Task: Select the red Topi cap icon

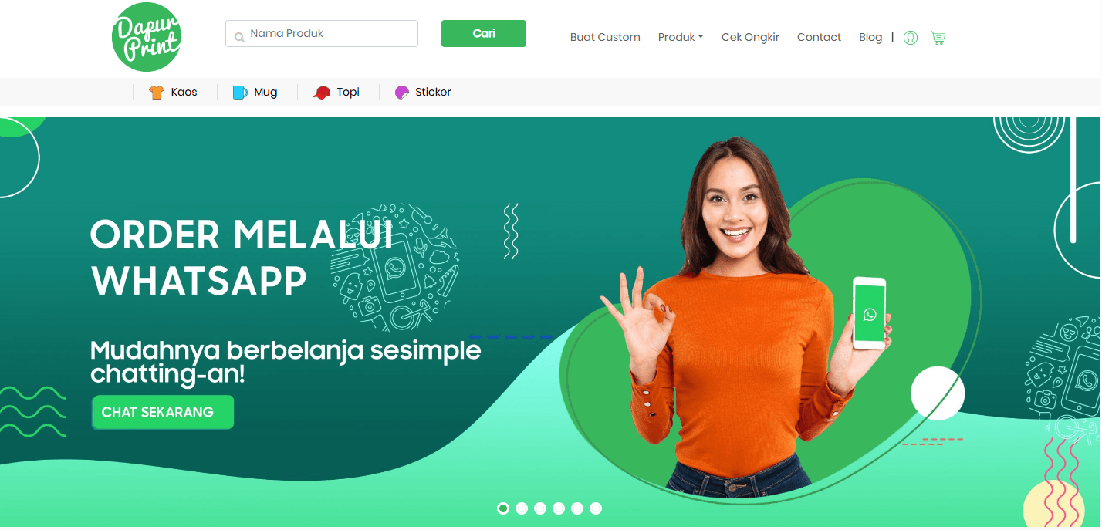Action: click(322, 93)
